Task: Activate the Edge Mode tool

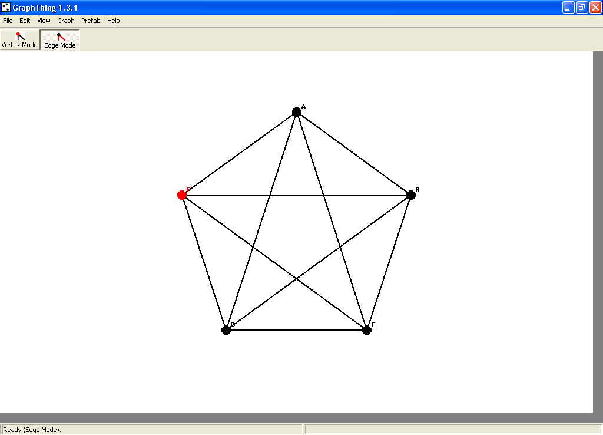Action: click(59, 40)
